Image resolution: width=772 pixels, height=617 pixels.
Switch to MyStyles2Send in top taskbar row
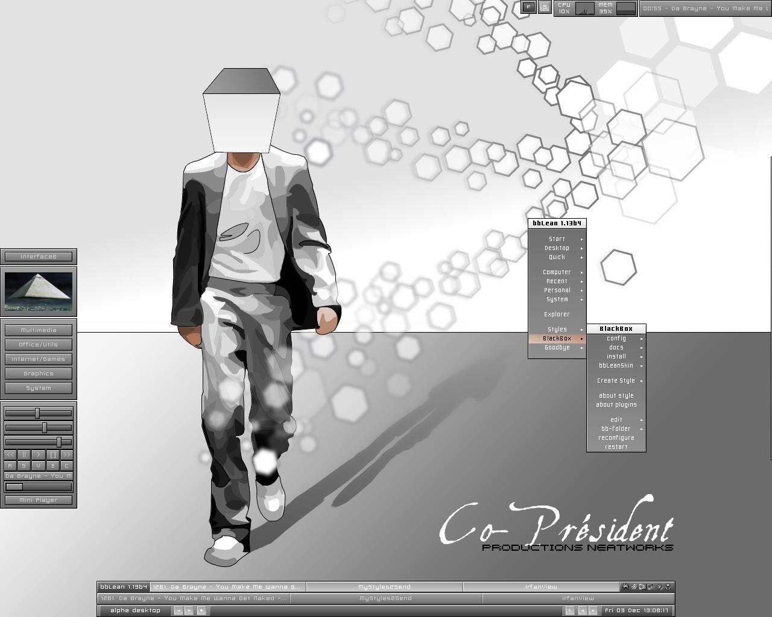[x=384, y=587]
